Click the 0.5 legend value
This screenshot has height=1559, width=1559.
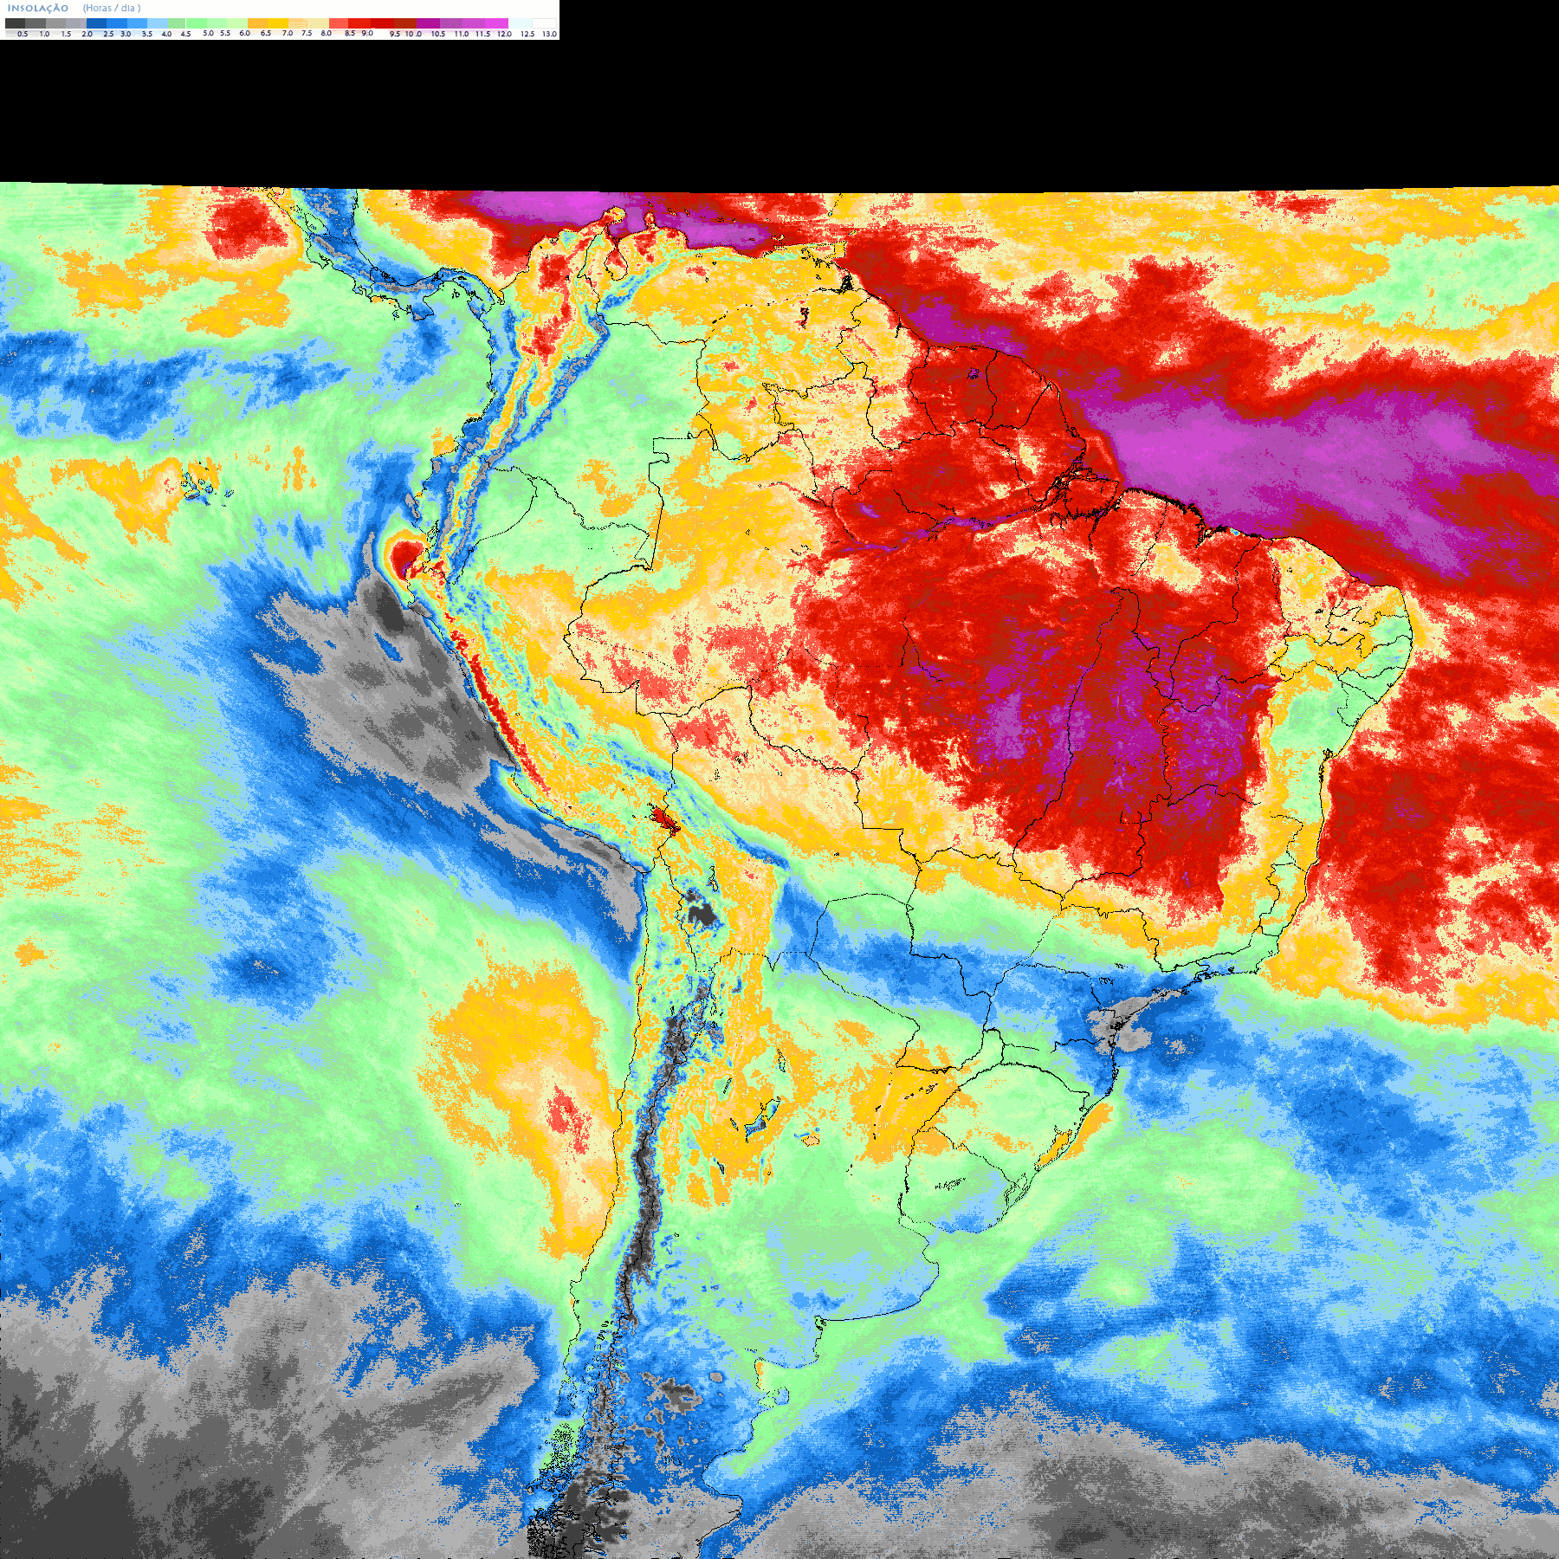tap(23, 34)
